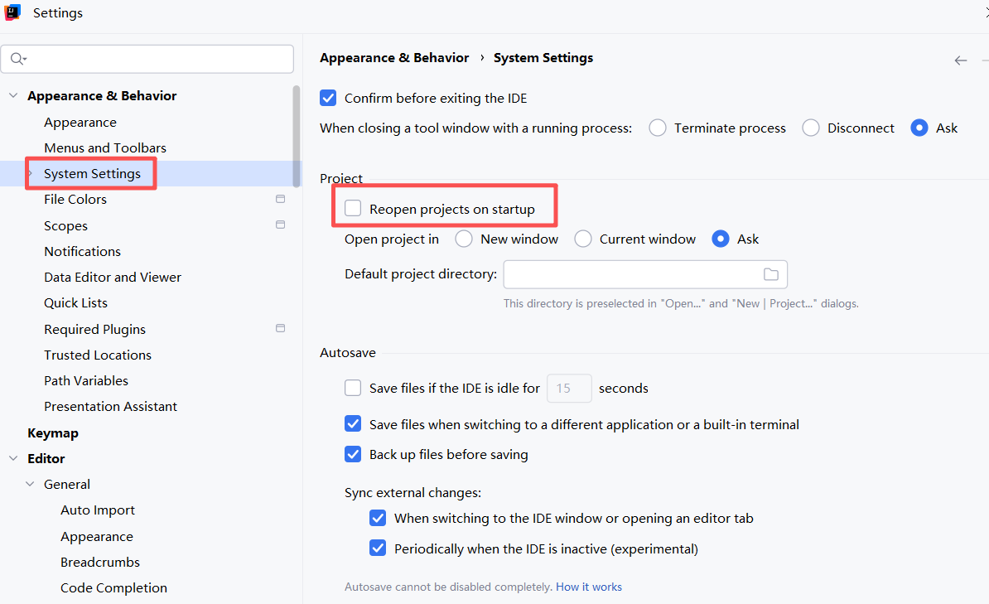Expand the System Settings tree node
The height and width of the screenshot is (604, 989).
click(30, 173)
